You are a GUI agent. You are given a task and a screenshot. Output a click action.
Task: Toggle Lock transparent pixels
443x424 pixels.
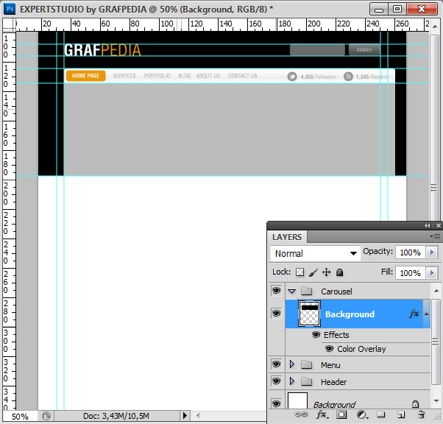(x=300, y=272)
